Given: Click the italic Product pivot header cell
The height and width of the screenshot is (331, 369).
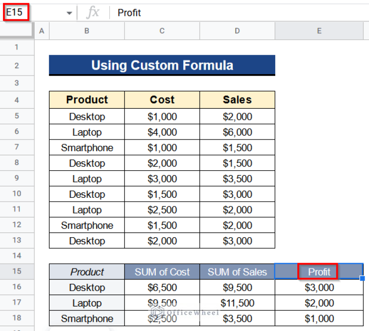Looking at the screenshot, I should (x=87, y=272).
